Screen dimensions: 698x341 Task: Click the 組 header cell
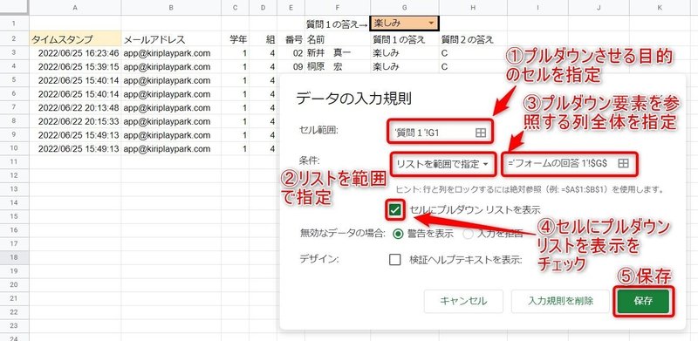pos(263,38)
